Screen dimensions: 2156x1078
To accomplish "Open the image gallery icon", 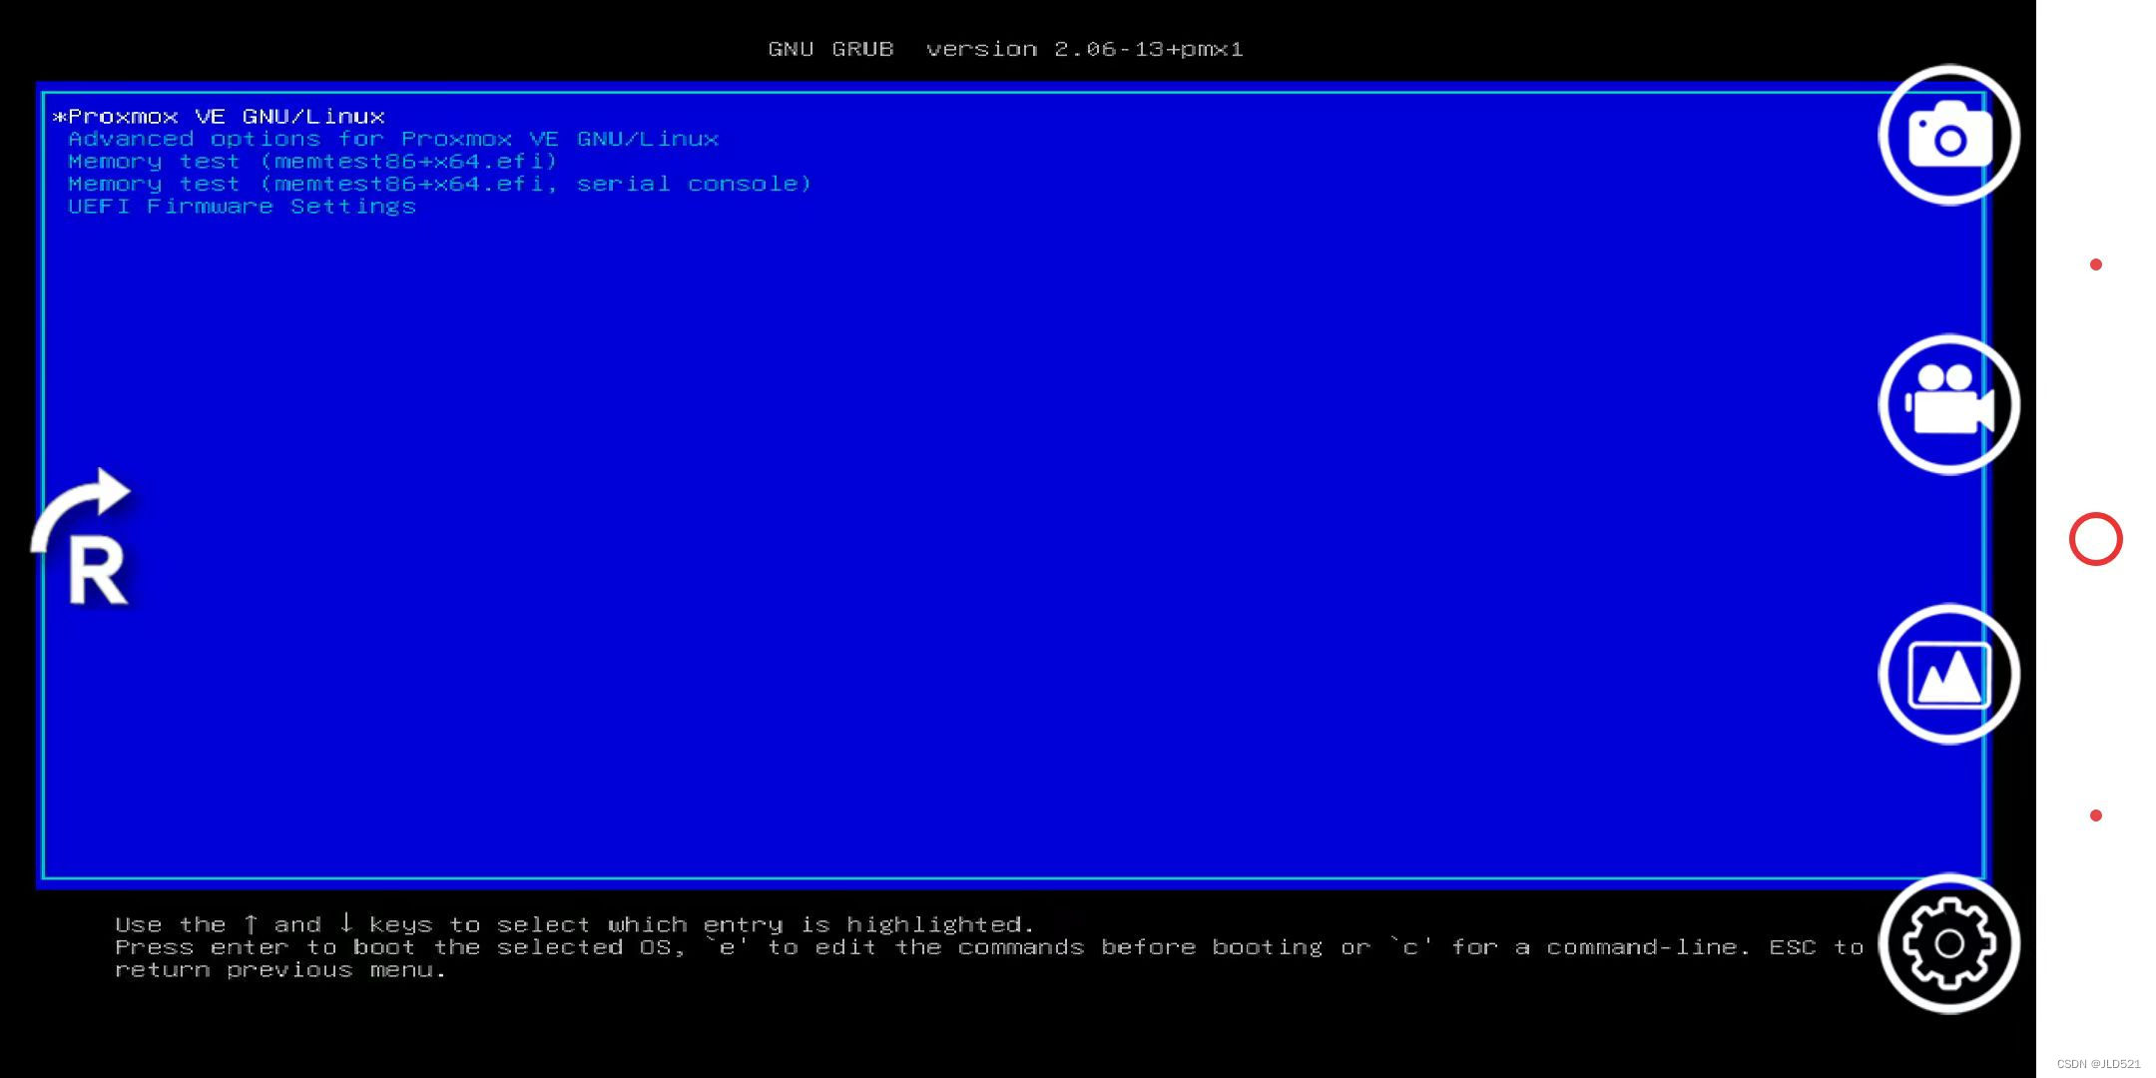I will (x=1949, y=674).
